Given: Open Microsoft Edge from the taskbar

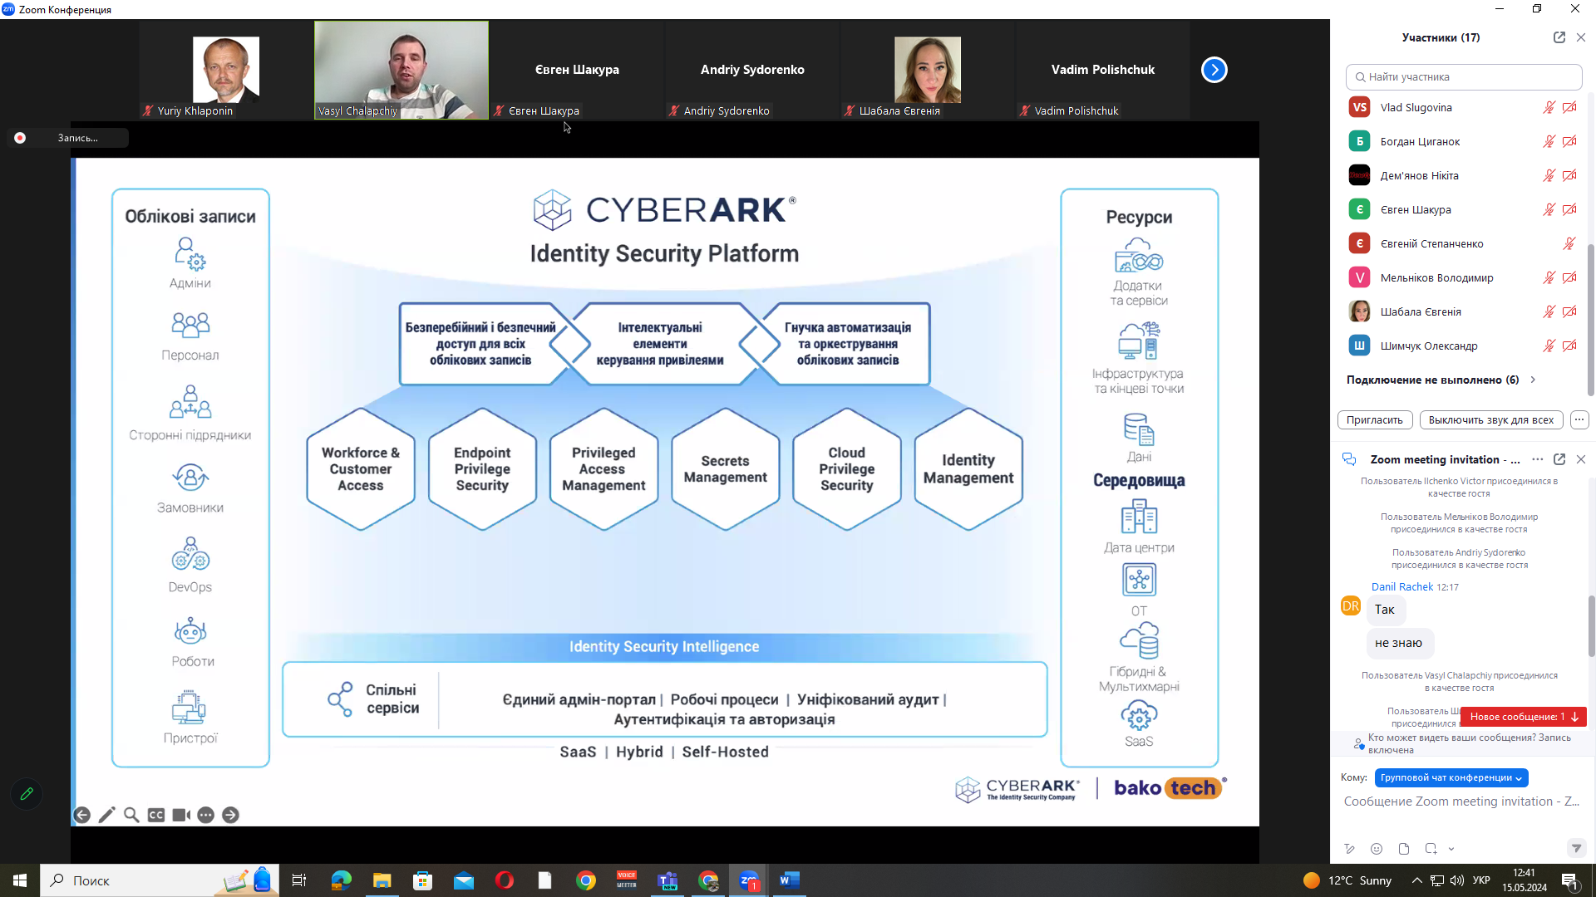Looking at the screenshot, I should (x=341, y=880).
